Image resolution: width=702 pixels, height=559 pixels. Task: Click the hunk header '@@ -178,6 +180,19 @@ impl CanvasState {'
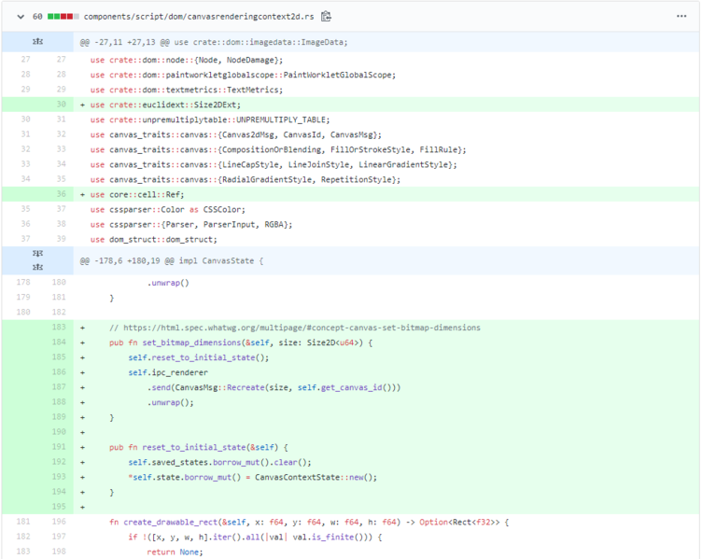172,261
